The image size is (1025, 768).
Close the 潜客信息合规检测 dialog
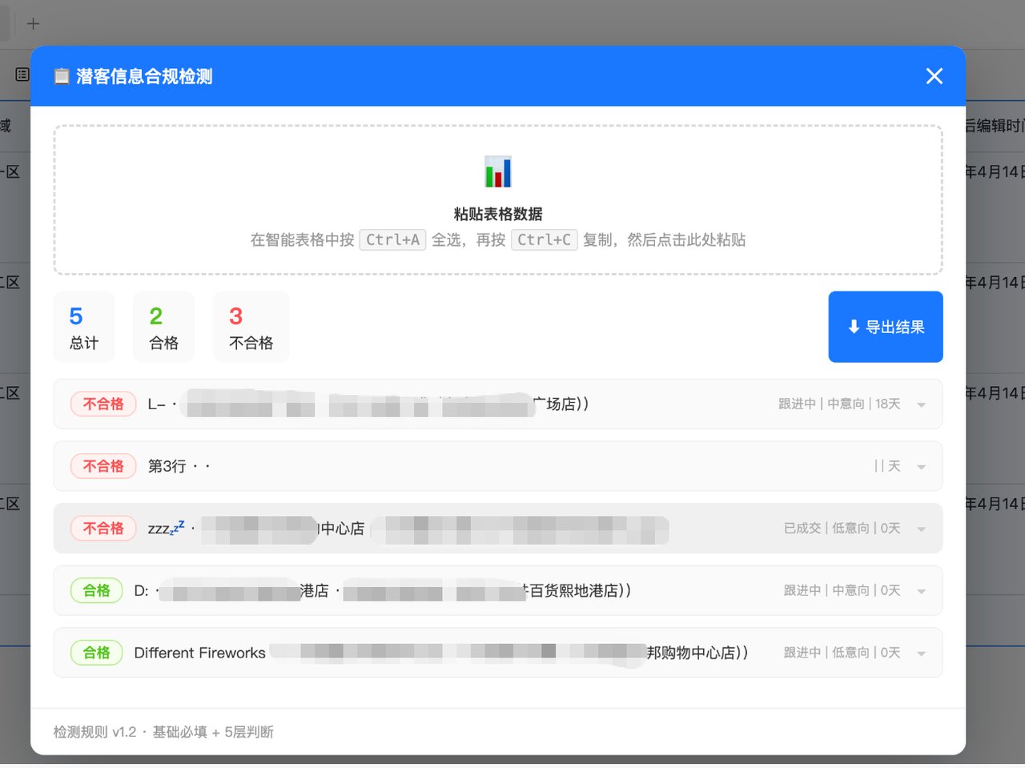[x=934, y=76]
